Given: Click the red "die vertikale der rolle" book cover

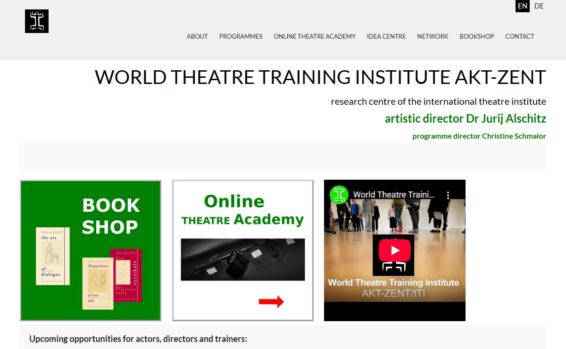Looking at the screenshot, I should click(x=126, y=275).
